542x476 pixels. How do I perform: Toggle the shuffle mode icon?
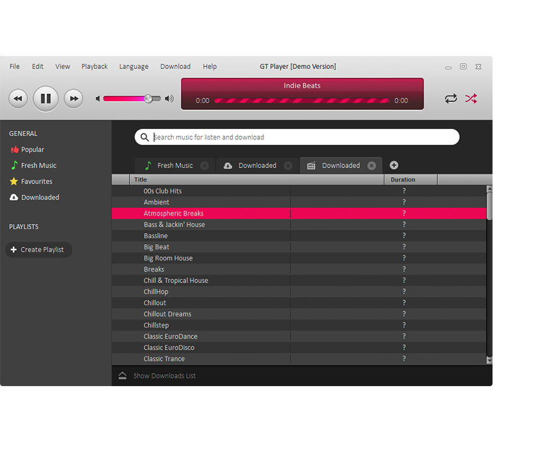pos(470,99)
